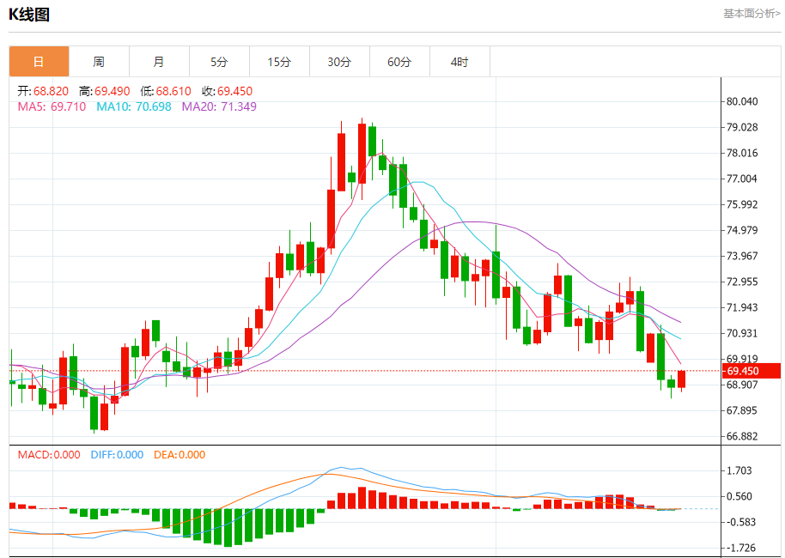Click the 开:68.820 open price value
The height and width of the screenshot is (558, 785).
click(43, 91)
